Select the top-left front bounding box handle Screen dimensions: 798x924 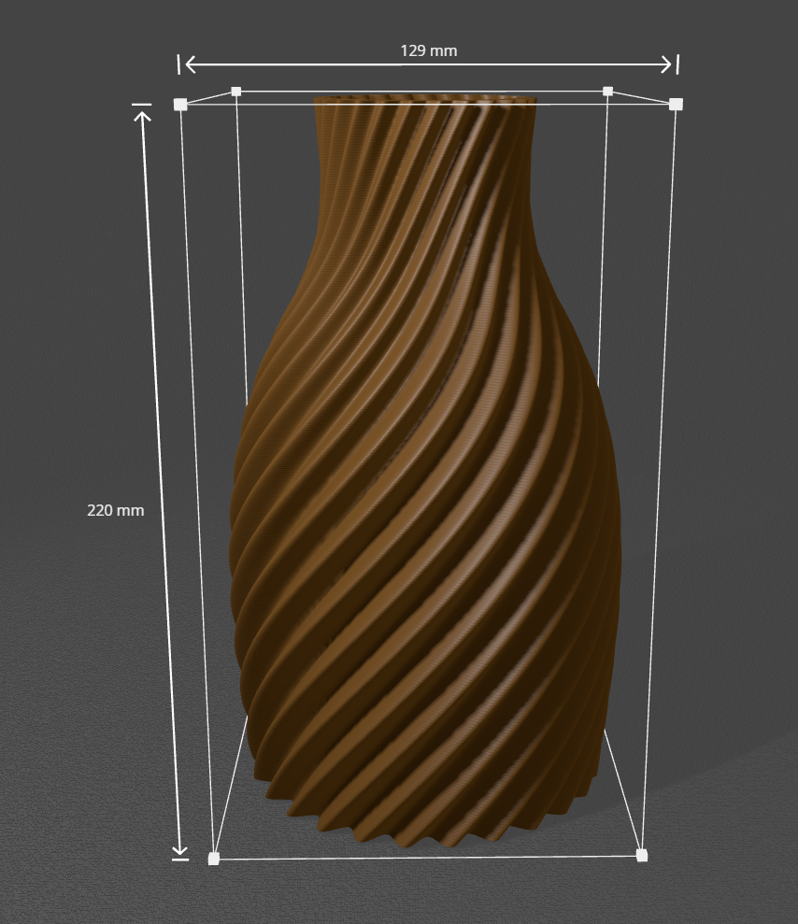(180, 105)
